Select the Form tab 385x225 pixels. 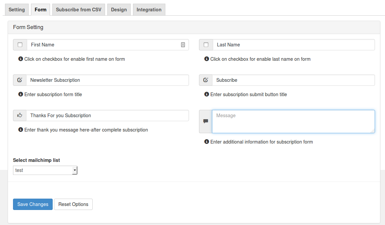pyautogui.click(x=41, y=10)
